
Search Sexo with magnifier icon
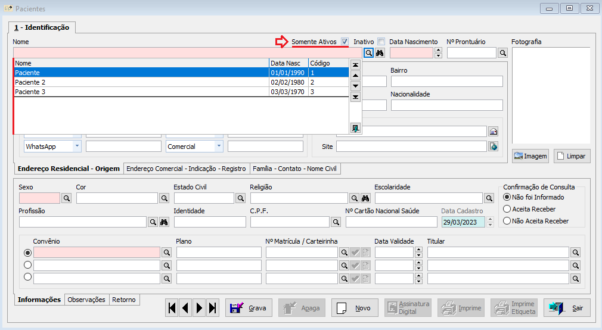[x=67, y=198]
